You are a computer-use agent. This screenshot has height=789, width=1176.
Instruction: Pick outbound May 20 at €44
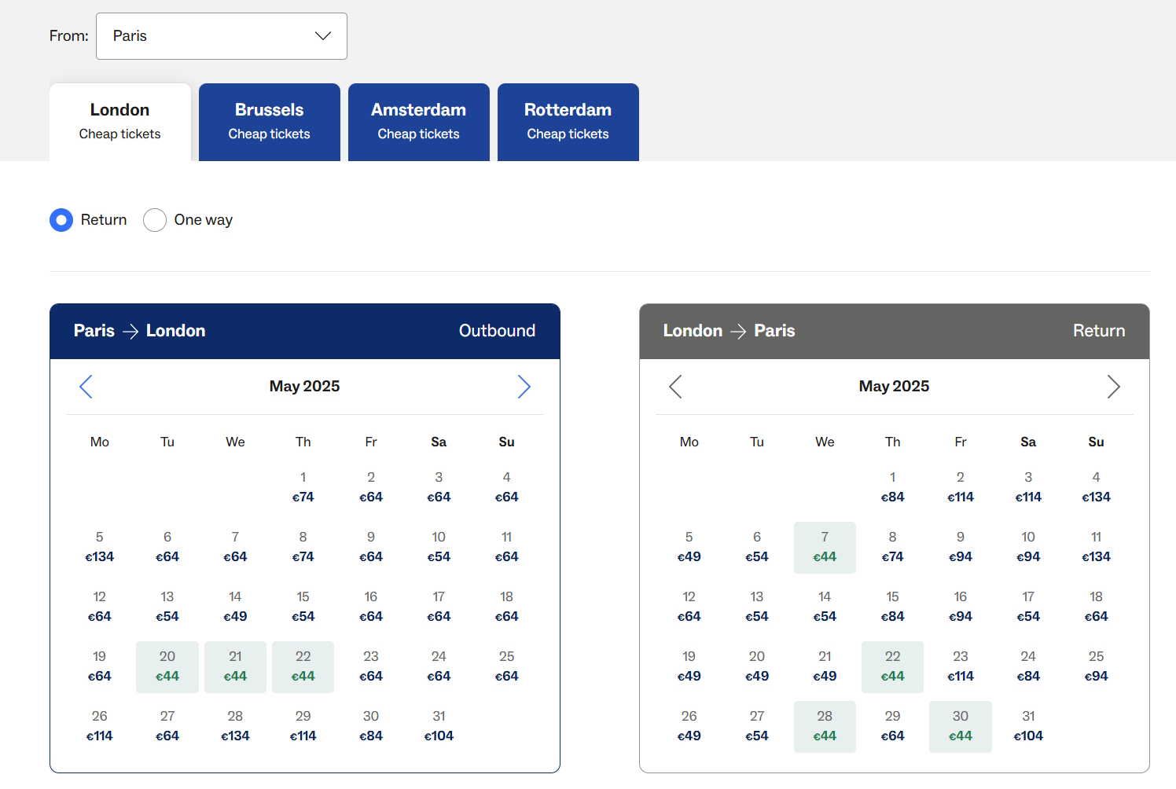167,666
